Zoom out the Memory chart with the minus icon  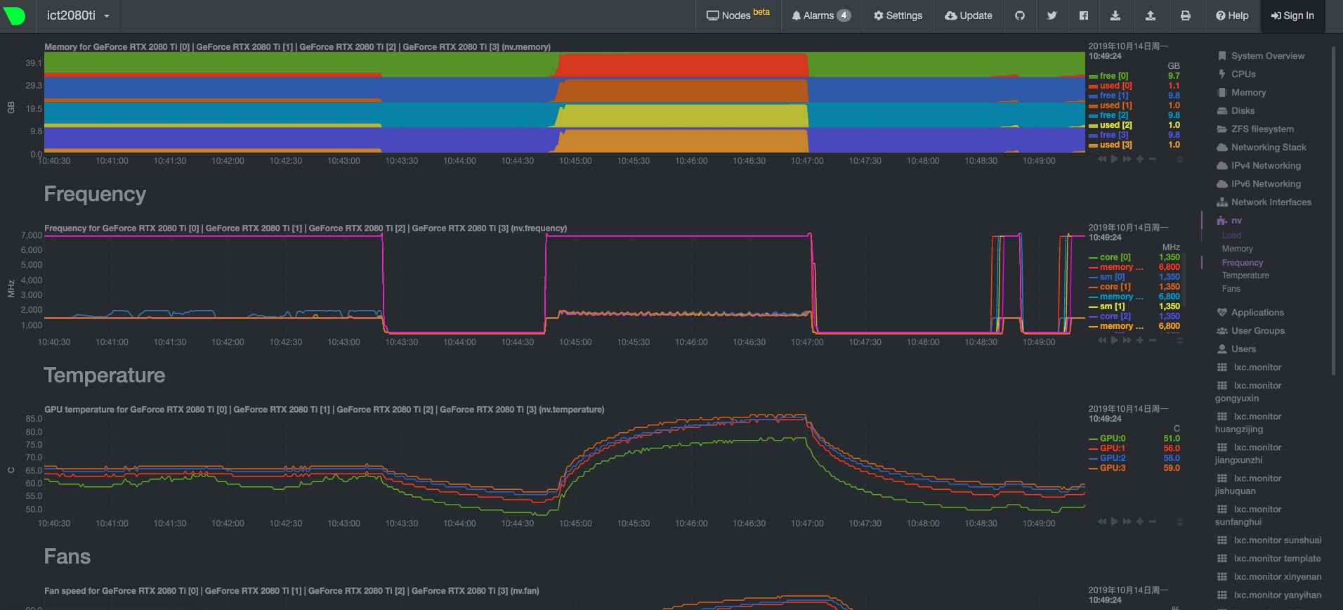pyautogui.click(x=1153, y=160)
